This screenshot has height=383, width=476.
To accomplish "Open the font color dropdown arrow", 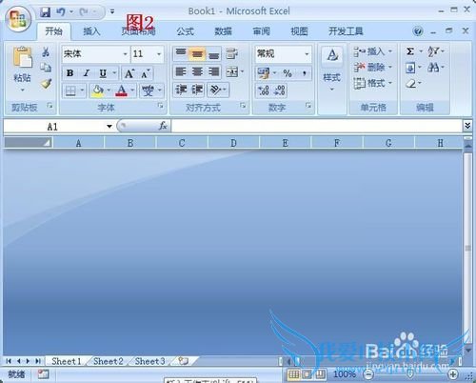I will (x=132, y=91).
